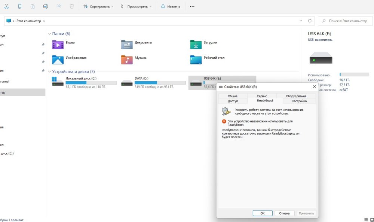Click the Извлечь eject button
Screen dimensions: 374x222
(171, 6)
